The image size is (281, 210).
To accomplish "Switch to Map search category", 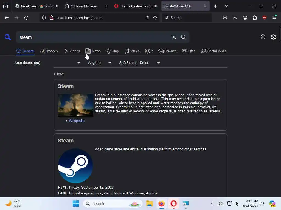I will 113,51.
